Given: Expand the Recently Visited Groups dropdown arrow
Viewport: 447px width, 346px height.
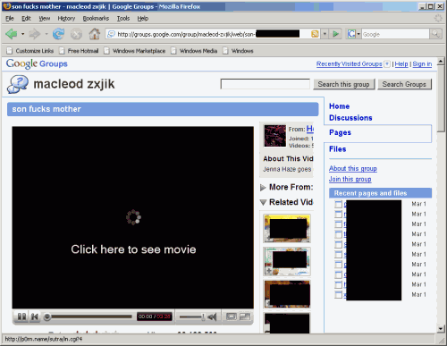Looking at the screenshot, I should pyautogui.click(x=387, y=63).
